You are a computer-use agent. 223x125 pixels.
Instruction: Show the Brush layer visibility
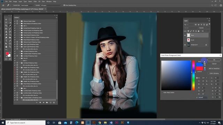click(x=185, y=40)
